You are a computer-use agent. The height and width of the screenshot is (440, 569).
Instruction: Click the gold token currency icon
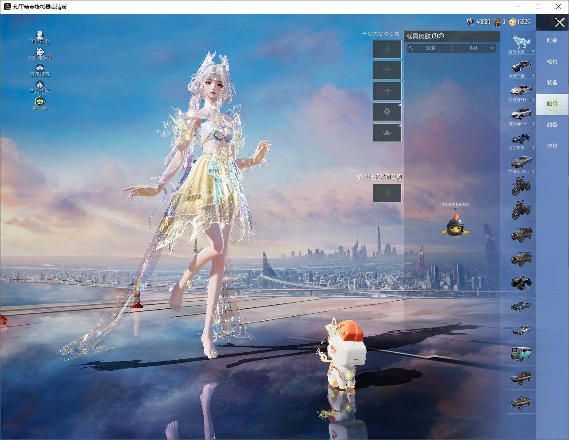pyautogui.click(x=498, y=22)
